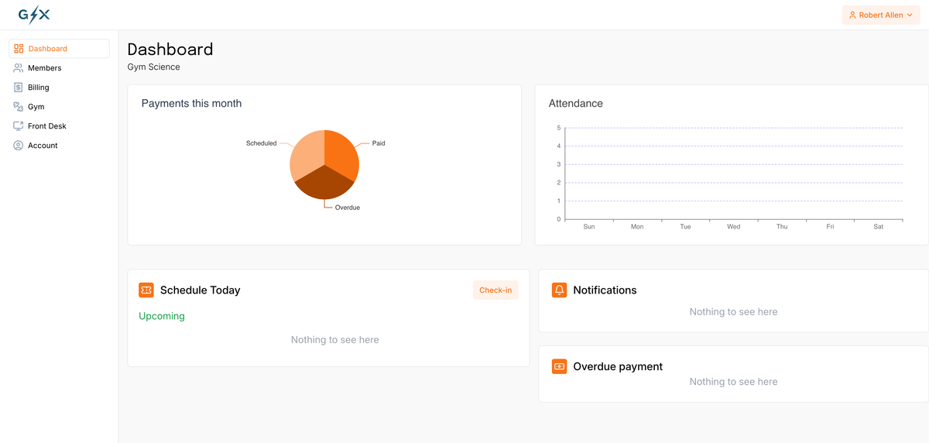The height and width of the screenshot is (443, 929).
Task: Click the Overdue payment heading text
Action: pyautogui.click(x=618, y=367)
